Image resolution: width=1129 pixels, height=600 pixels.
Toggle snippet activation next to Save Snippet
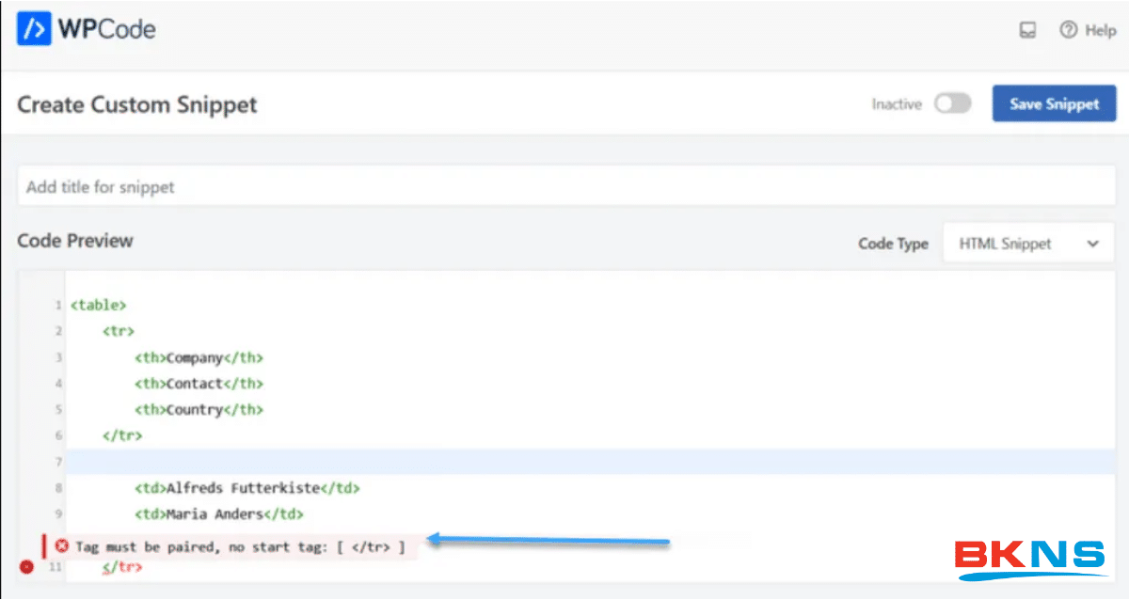(x=952, y=103)
